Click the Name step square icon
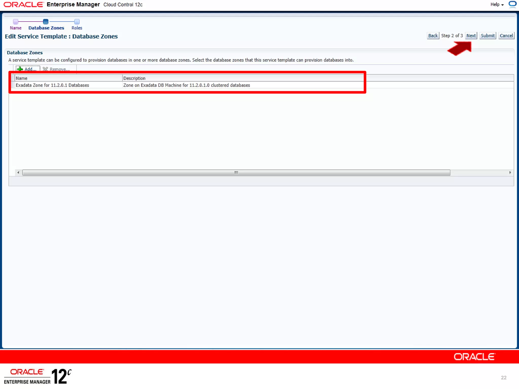This screenshot has width=519, height=389. [15, 22]
